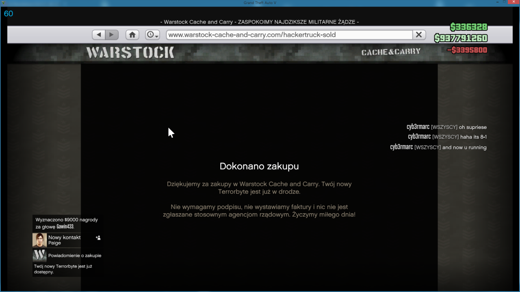Click the "Dokonano zakupu" heading

259,166
